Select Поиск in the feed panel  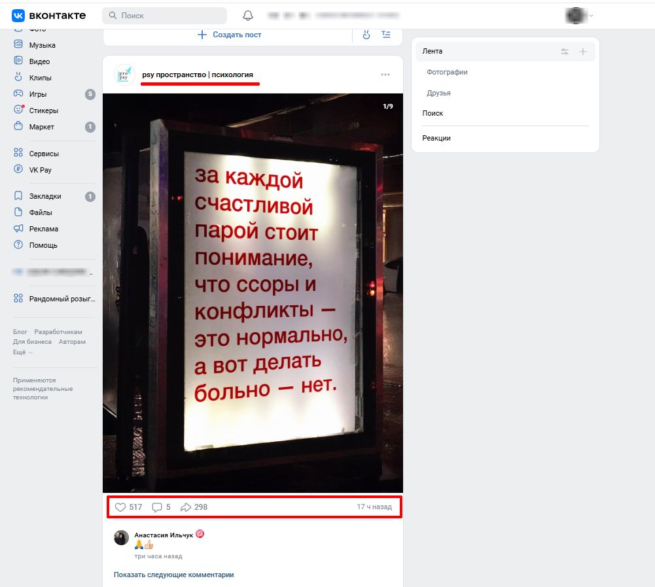coord(433,113)
